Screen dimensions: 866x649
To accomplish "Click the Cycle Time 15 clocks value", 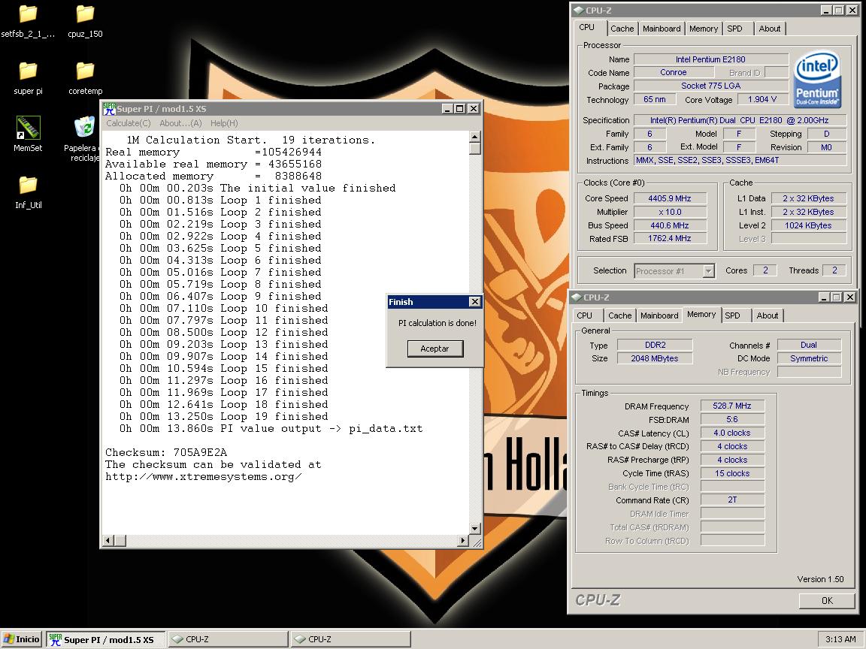I will coord(731,473).
